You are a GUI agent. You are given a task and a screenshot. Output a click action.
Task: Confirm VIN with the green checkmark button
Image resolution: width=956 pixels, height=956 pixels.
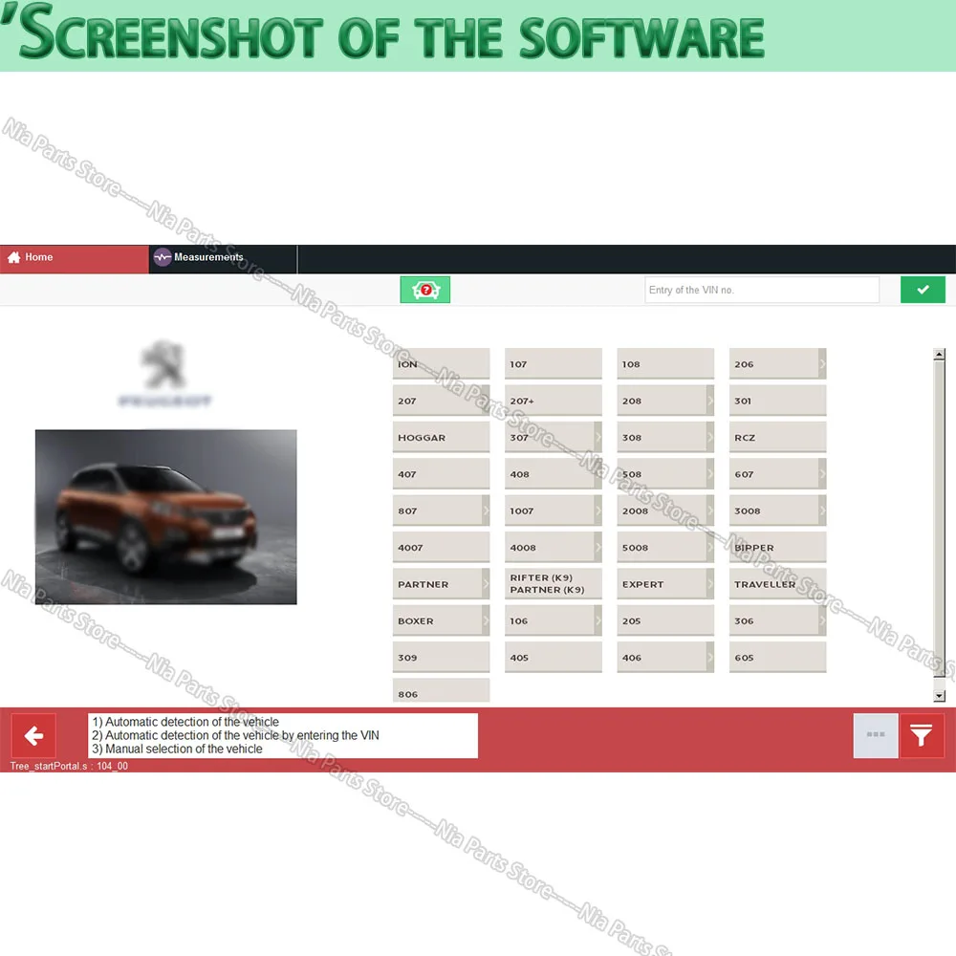923,290
